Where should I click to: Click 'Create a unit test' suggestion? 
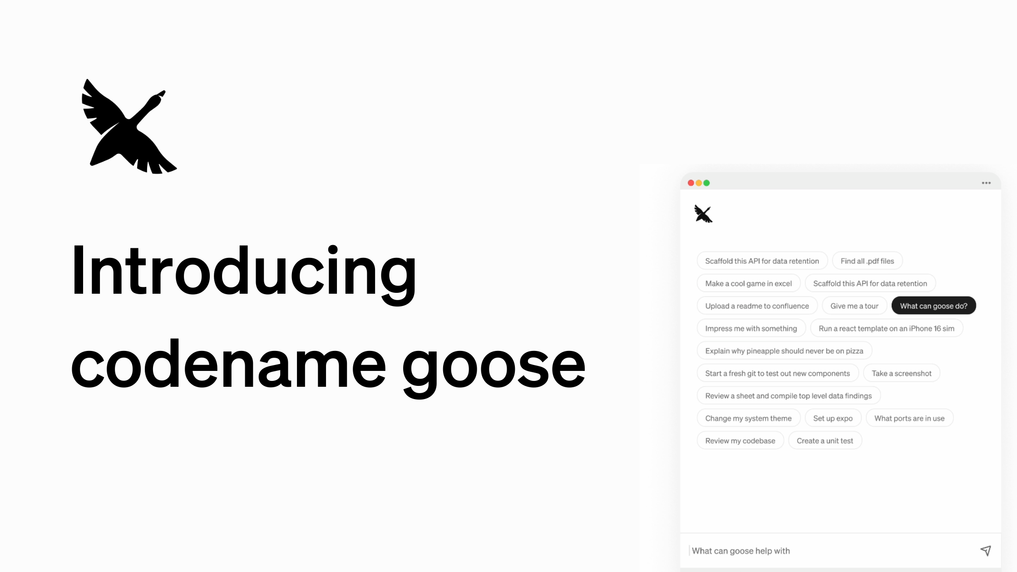click(825, 440)
